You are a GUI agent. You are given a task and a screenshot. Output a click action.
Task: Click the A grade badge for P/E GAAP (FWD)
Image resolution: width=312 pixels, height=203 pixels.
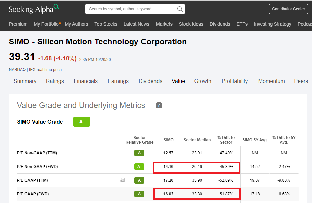pyautogui.click(x=139, y=194)
